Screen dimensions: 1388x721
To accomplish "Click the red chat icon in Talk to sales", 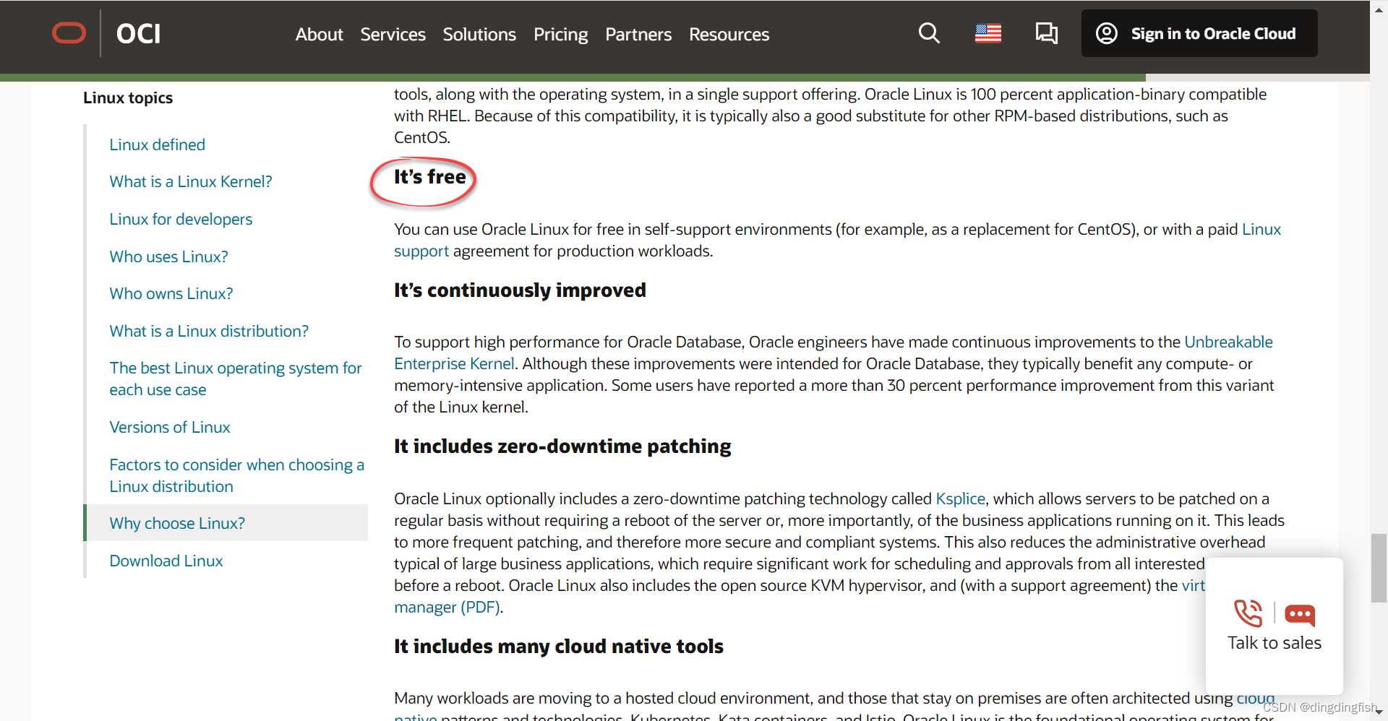I will click(x=1300, y=615).
